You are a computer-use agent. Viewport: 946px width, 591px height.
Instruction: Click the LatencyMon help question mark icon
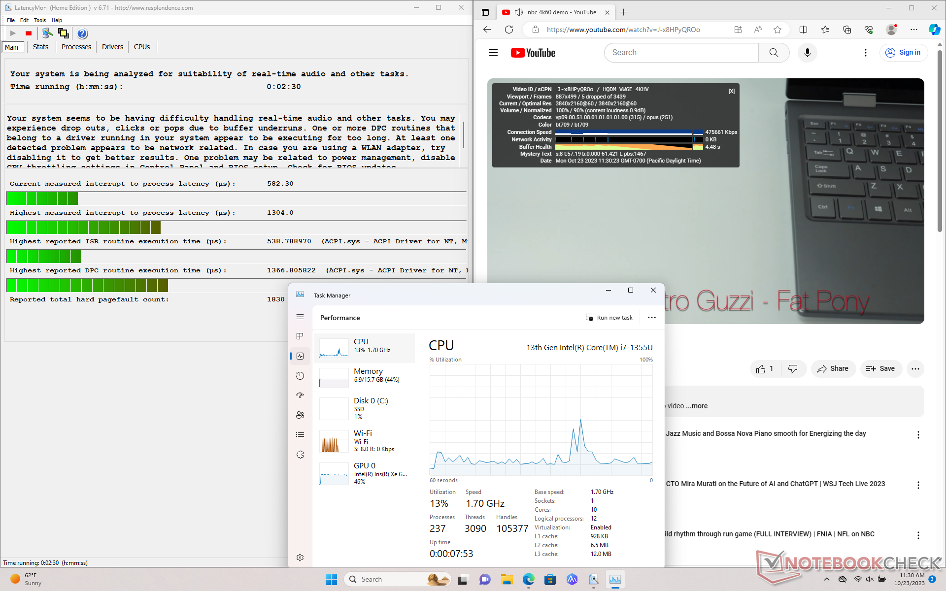coord(82,33)
